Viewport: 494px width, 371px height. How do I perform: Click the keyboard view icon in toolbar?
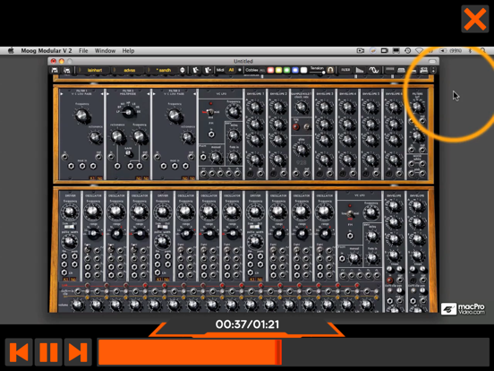[401, 70]
